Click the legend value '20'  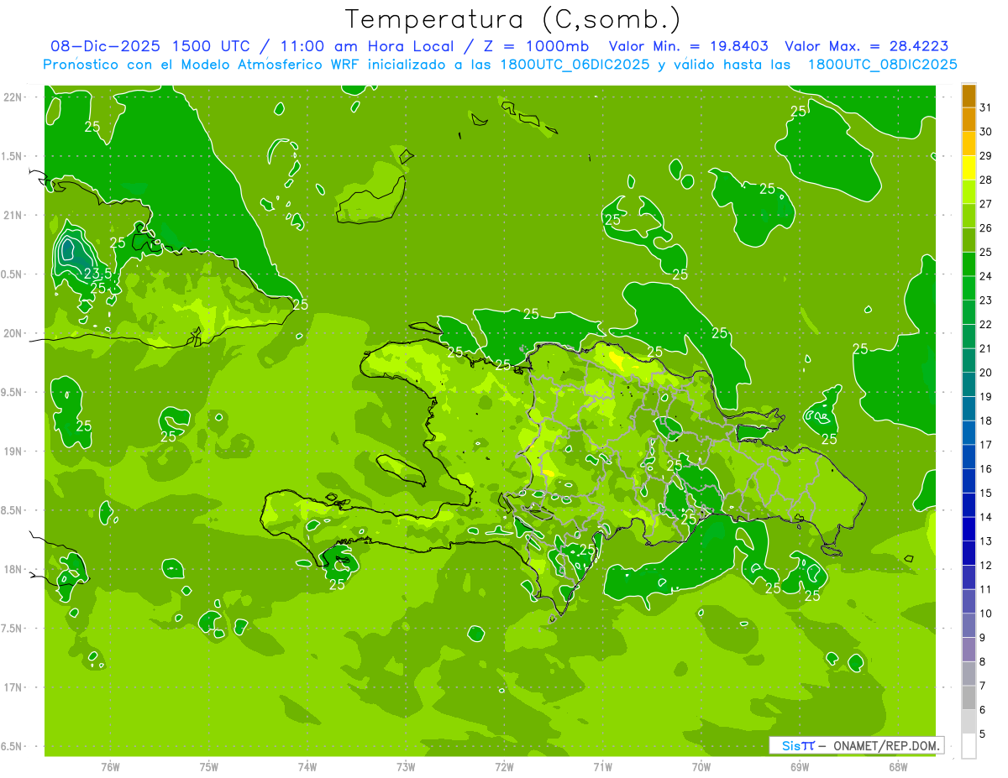(985, 373)
